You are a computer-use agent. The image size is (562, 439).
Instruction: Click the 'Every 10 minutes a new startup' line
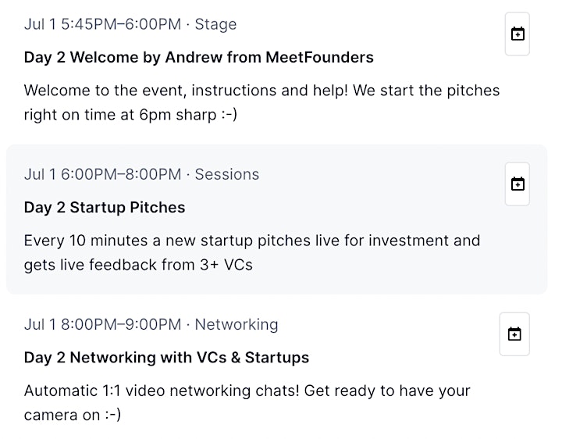(252, 241)
